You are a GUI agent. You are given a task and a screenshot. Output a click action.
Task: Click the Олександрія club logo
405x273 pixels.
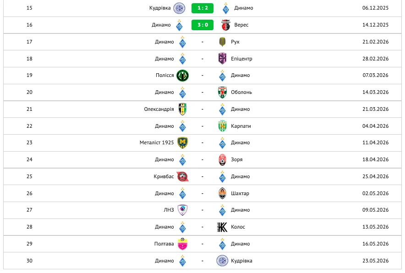point(182,109)
